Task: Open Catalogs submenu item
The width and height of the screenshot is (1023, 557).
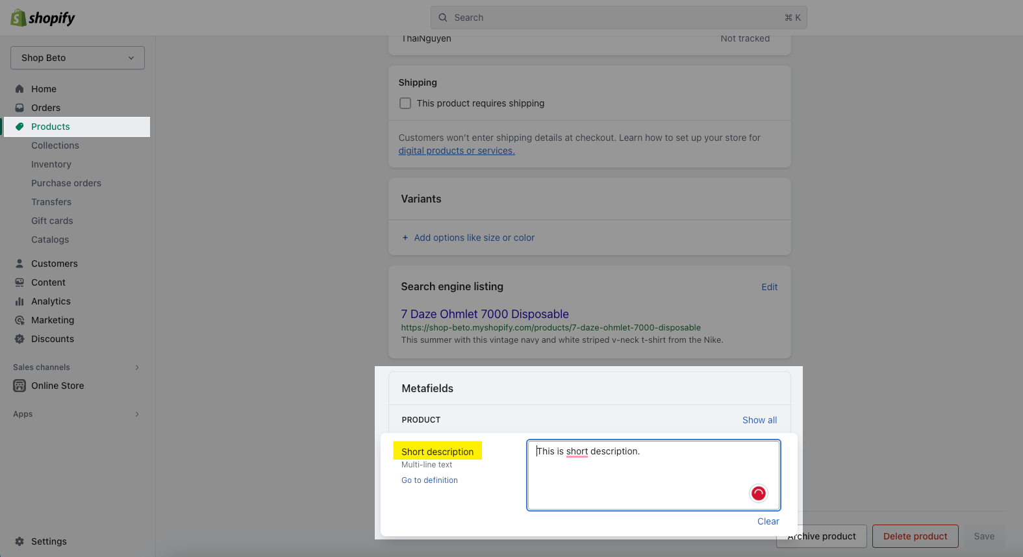Action: click(x=50, y=240)
